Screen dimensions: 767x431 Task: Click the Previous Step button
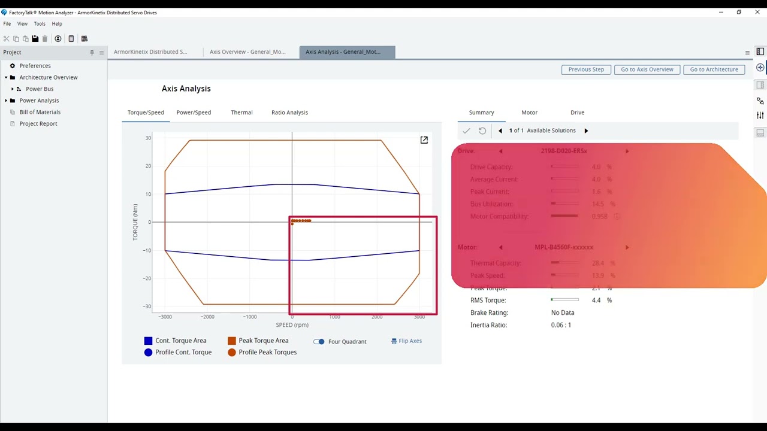coord(586,69)
